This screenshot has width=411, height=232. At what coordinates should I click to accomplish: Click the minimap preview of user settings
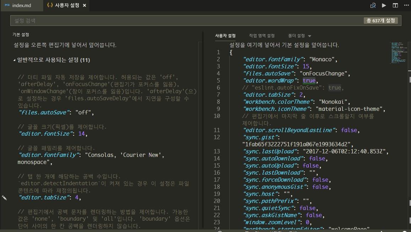399,52
